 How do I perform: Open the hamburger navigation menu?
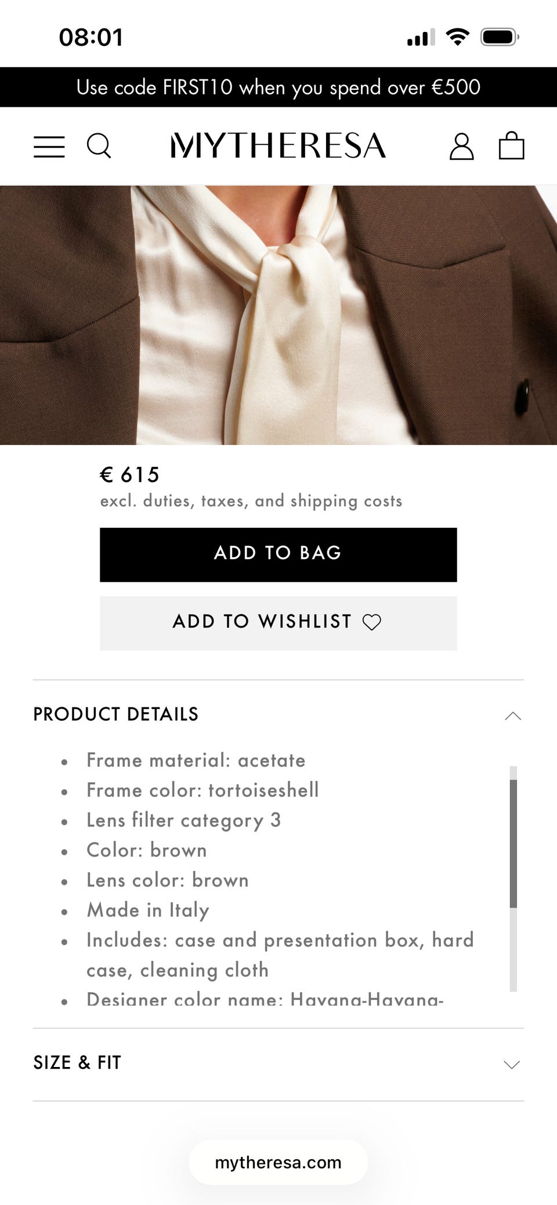49,147
